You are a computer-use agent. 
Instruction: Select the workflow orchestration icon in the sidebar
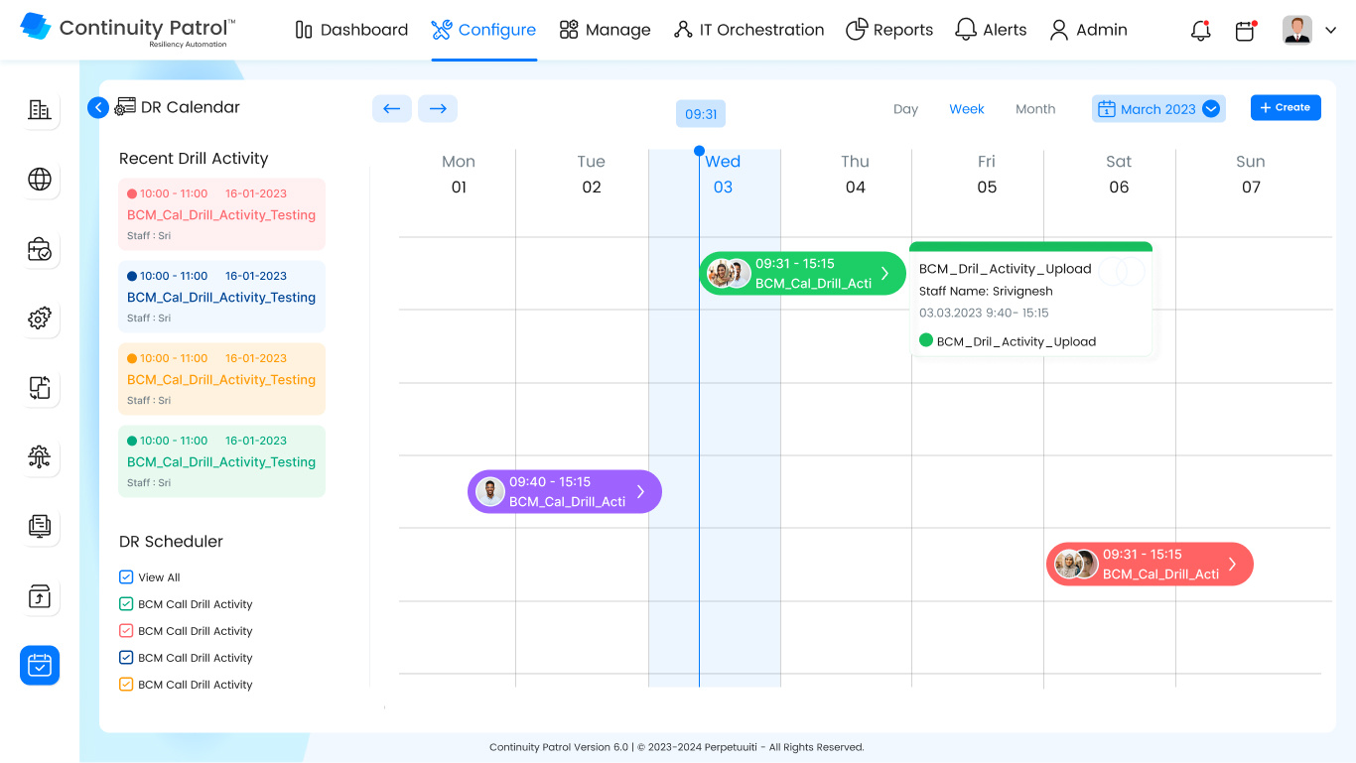39,457
